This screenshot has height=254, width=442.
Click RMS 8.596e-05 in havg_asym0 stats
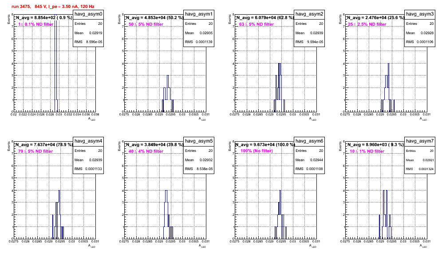(88, 42)
